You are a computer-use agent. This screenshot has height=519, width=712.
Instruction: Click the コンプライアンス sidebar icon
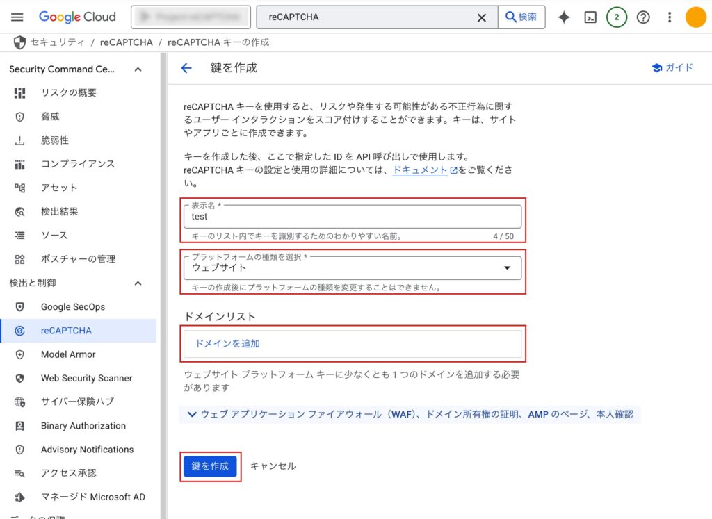pos(19,164)
